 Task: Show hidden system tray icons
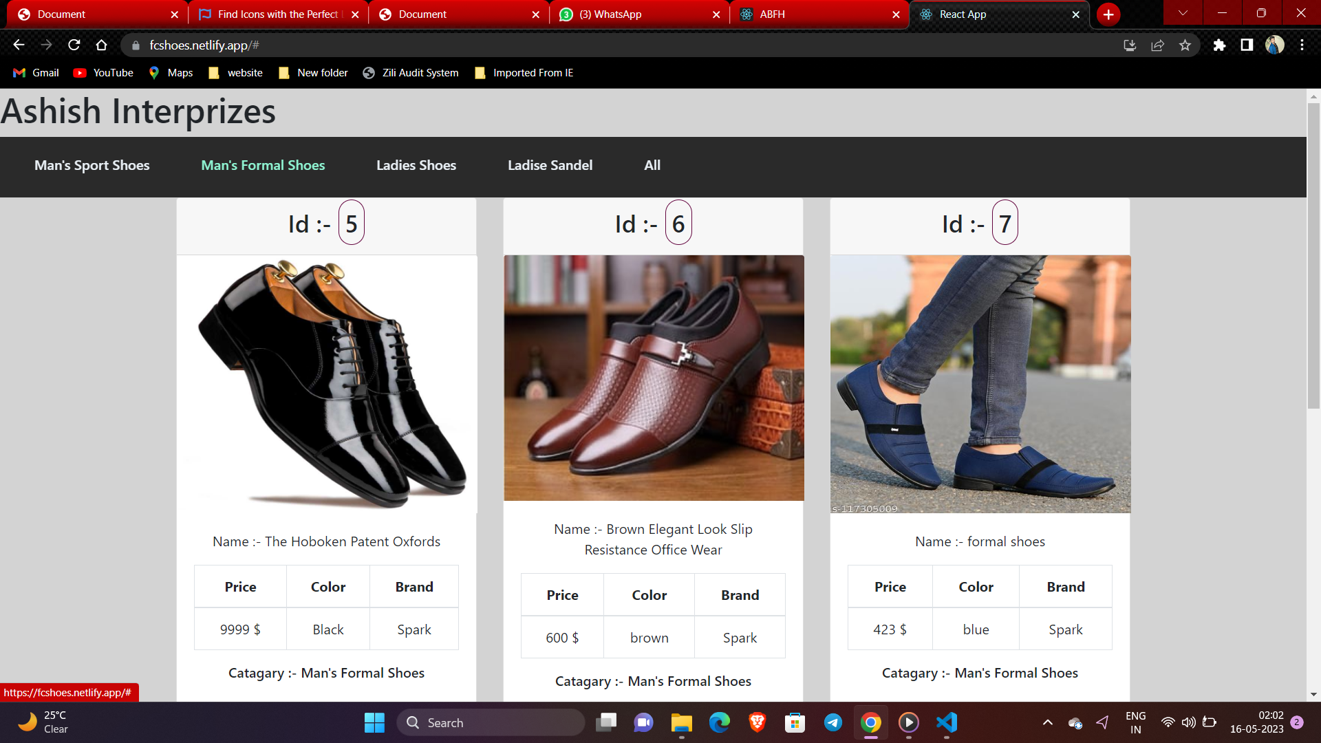[x=1047, y=722]
